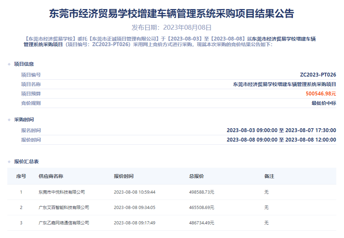Click the page title 东莞市经济贸易学校增建车辆管理系统采购项目结果公告
Image resolution: width=344 pixels, height=238 pixels.
[x=171, y=14]
